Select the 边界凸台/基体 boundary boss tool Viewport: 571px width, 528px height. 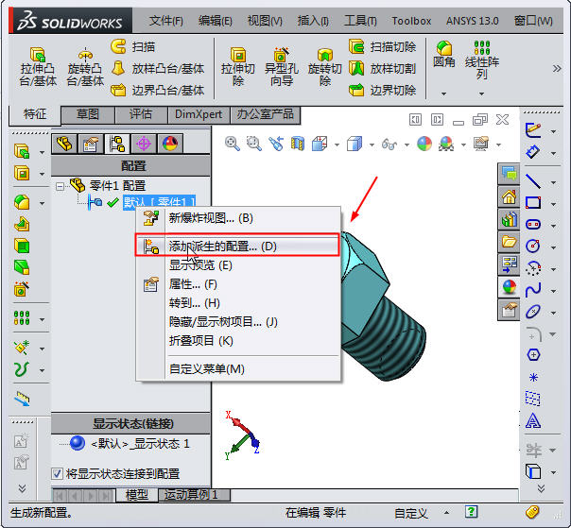[157, 91]
